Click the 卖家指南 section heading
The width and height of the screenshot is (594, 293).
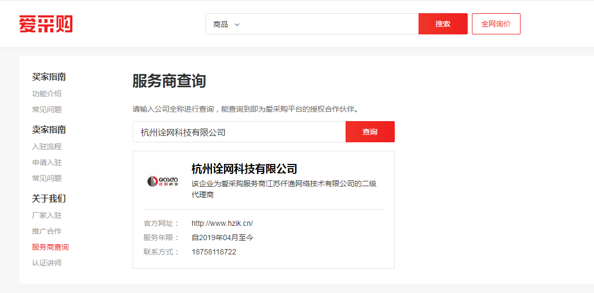(x=49, y=130)
